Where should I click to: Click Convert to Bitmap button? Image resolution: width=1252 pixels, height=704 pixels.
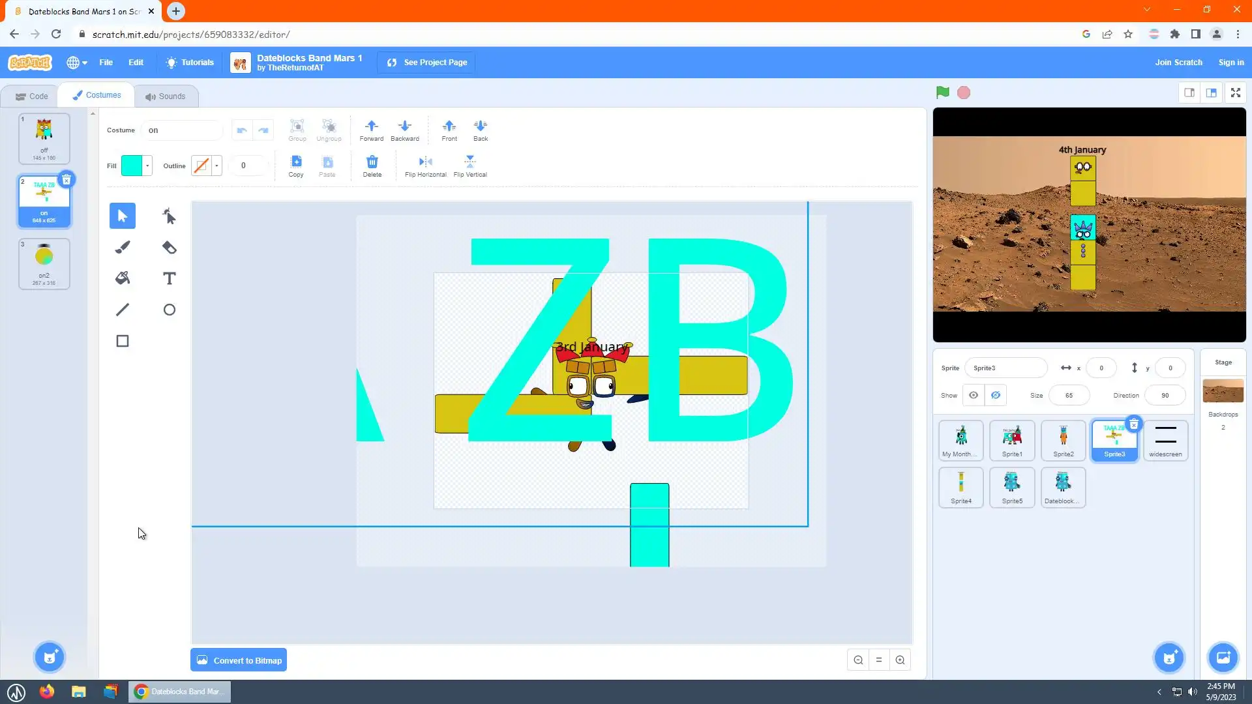(239, 660)
